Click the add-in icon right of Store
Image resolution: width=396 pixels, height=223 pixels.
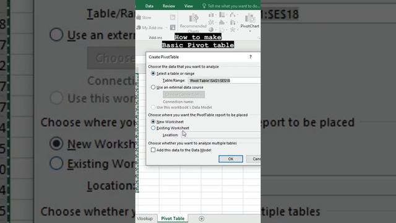173,17
